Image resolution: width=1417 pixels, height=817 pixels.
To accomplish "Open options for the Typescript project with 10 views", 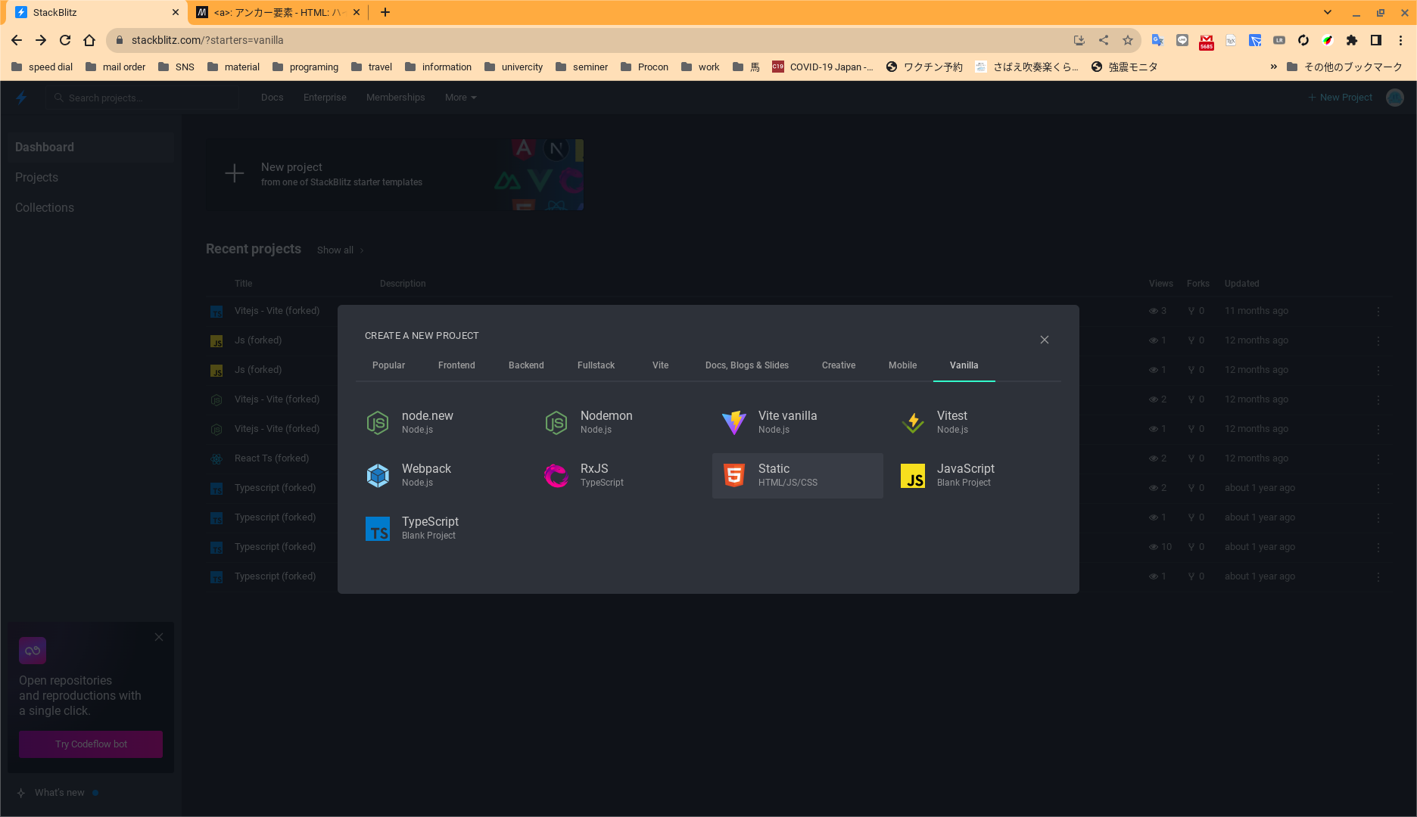I will (x=1378, y=547).
